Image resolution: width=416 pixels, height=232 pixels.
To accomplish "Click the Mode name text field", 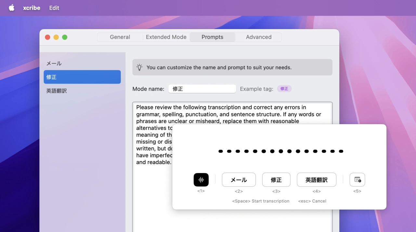I will click(x=202, y=89).
